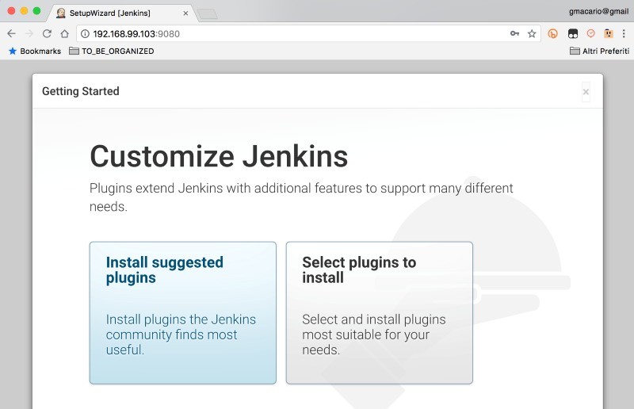Choose Select plugins to install
The height and width of the screenshot is (409, 634).
pos(380,313)
